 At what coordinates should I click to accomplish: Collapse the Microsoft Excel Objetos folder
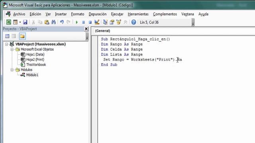tap(12, 49)
